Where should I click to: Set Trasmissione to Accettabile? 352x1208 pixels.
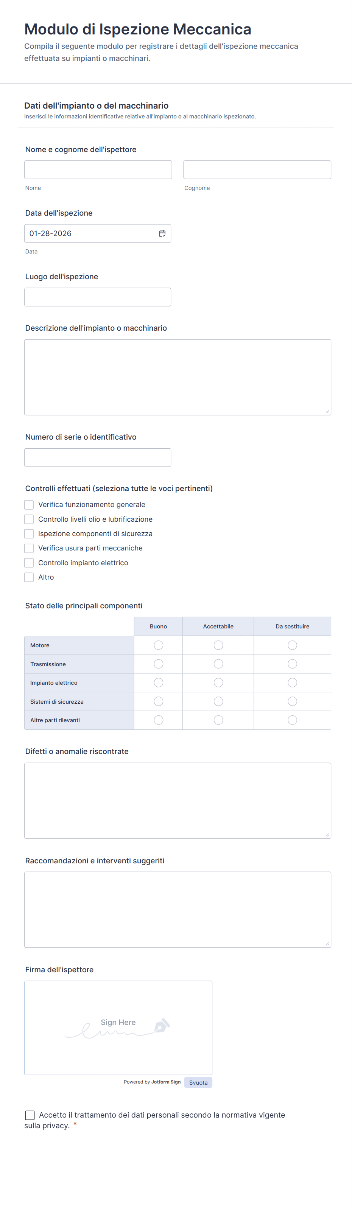218,664
